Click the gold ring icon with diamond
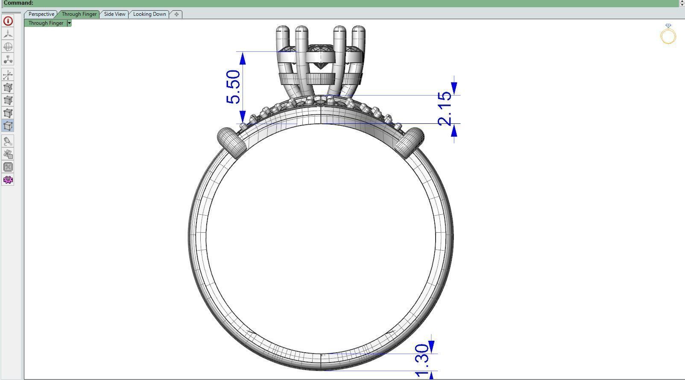 pos(668,34)
